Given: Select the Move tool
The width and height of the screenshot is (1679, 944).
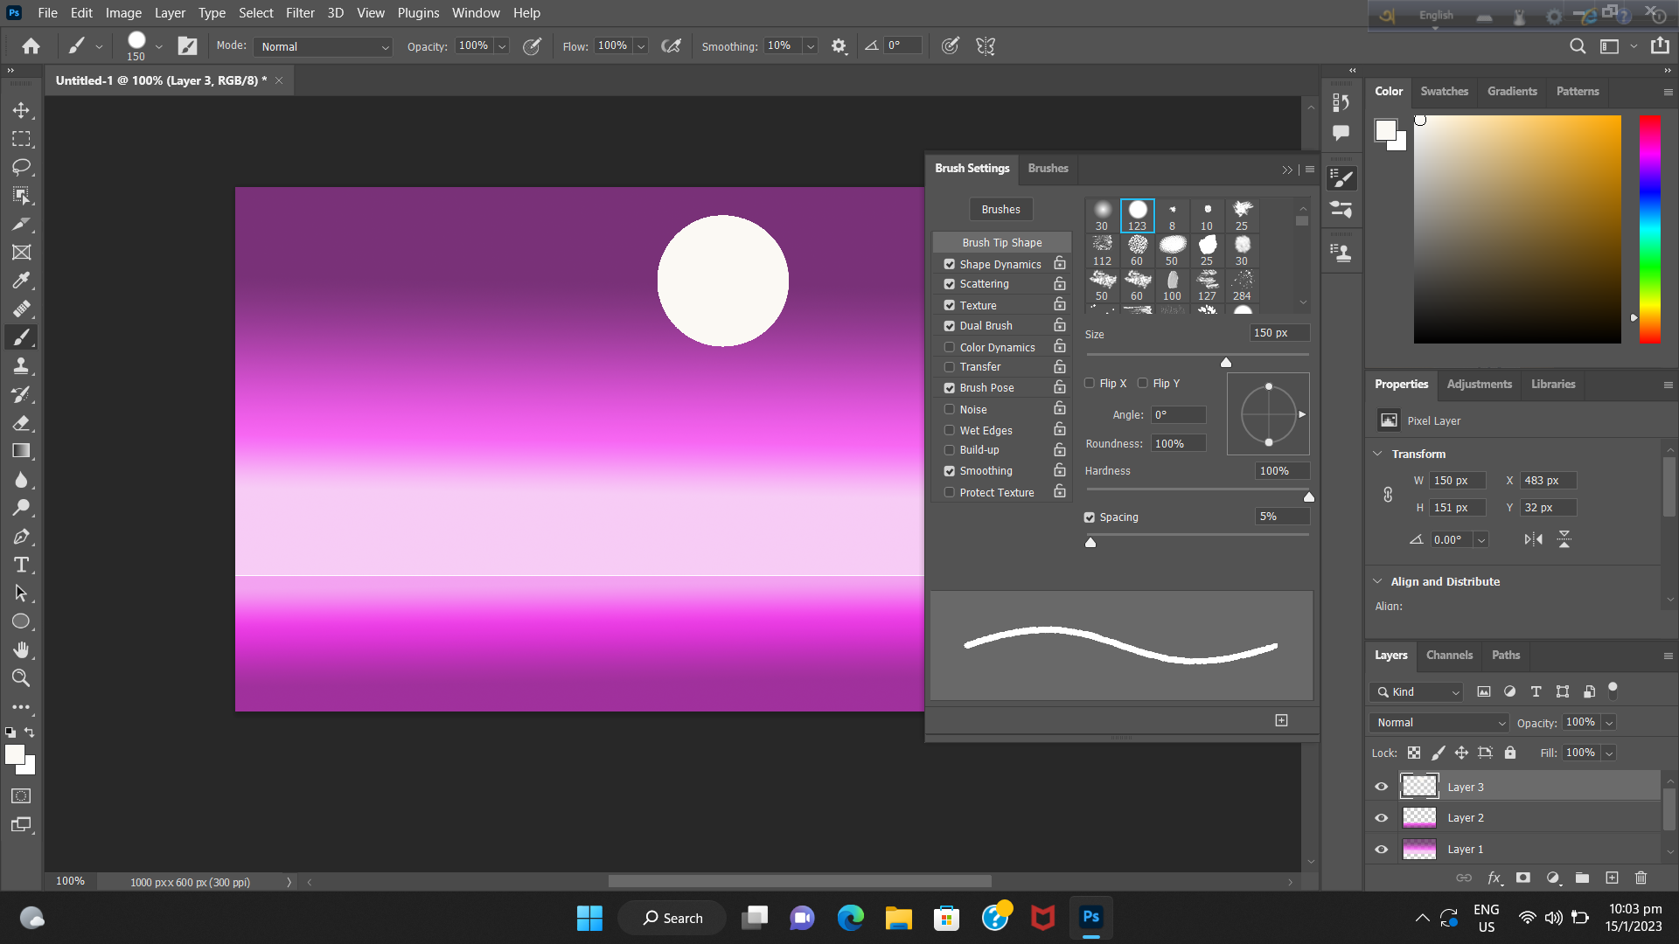Looking at the screenshot, I should 22,110.
